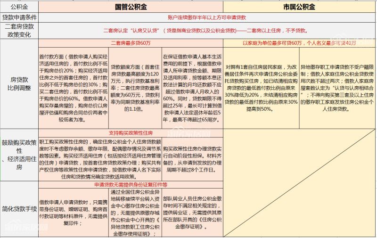Click the 以家庭为单位最多可贷60万 subheader
This screenshot has height=238, width=377.
[299, 43]
